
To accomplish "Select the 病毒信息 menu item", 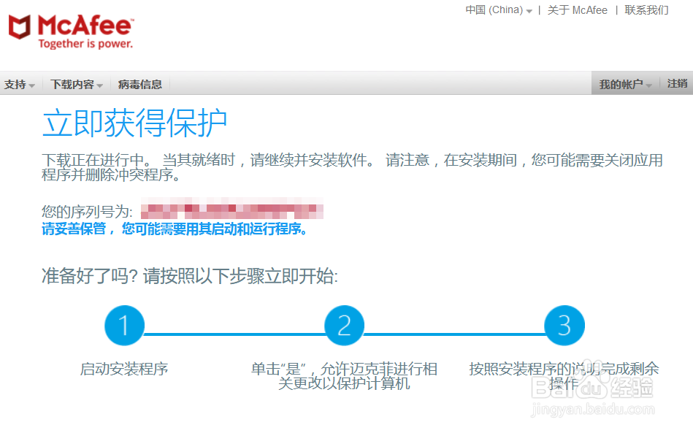I will click(139, 84).
